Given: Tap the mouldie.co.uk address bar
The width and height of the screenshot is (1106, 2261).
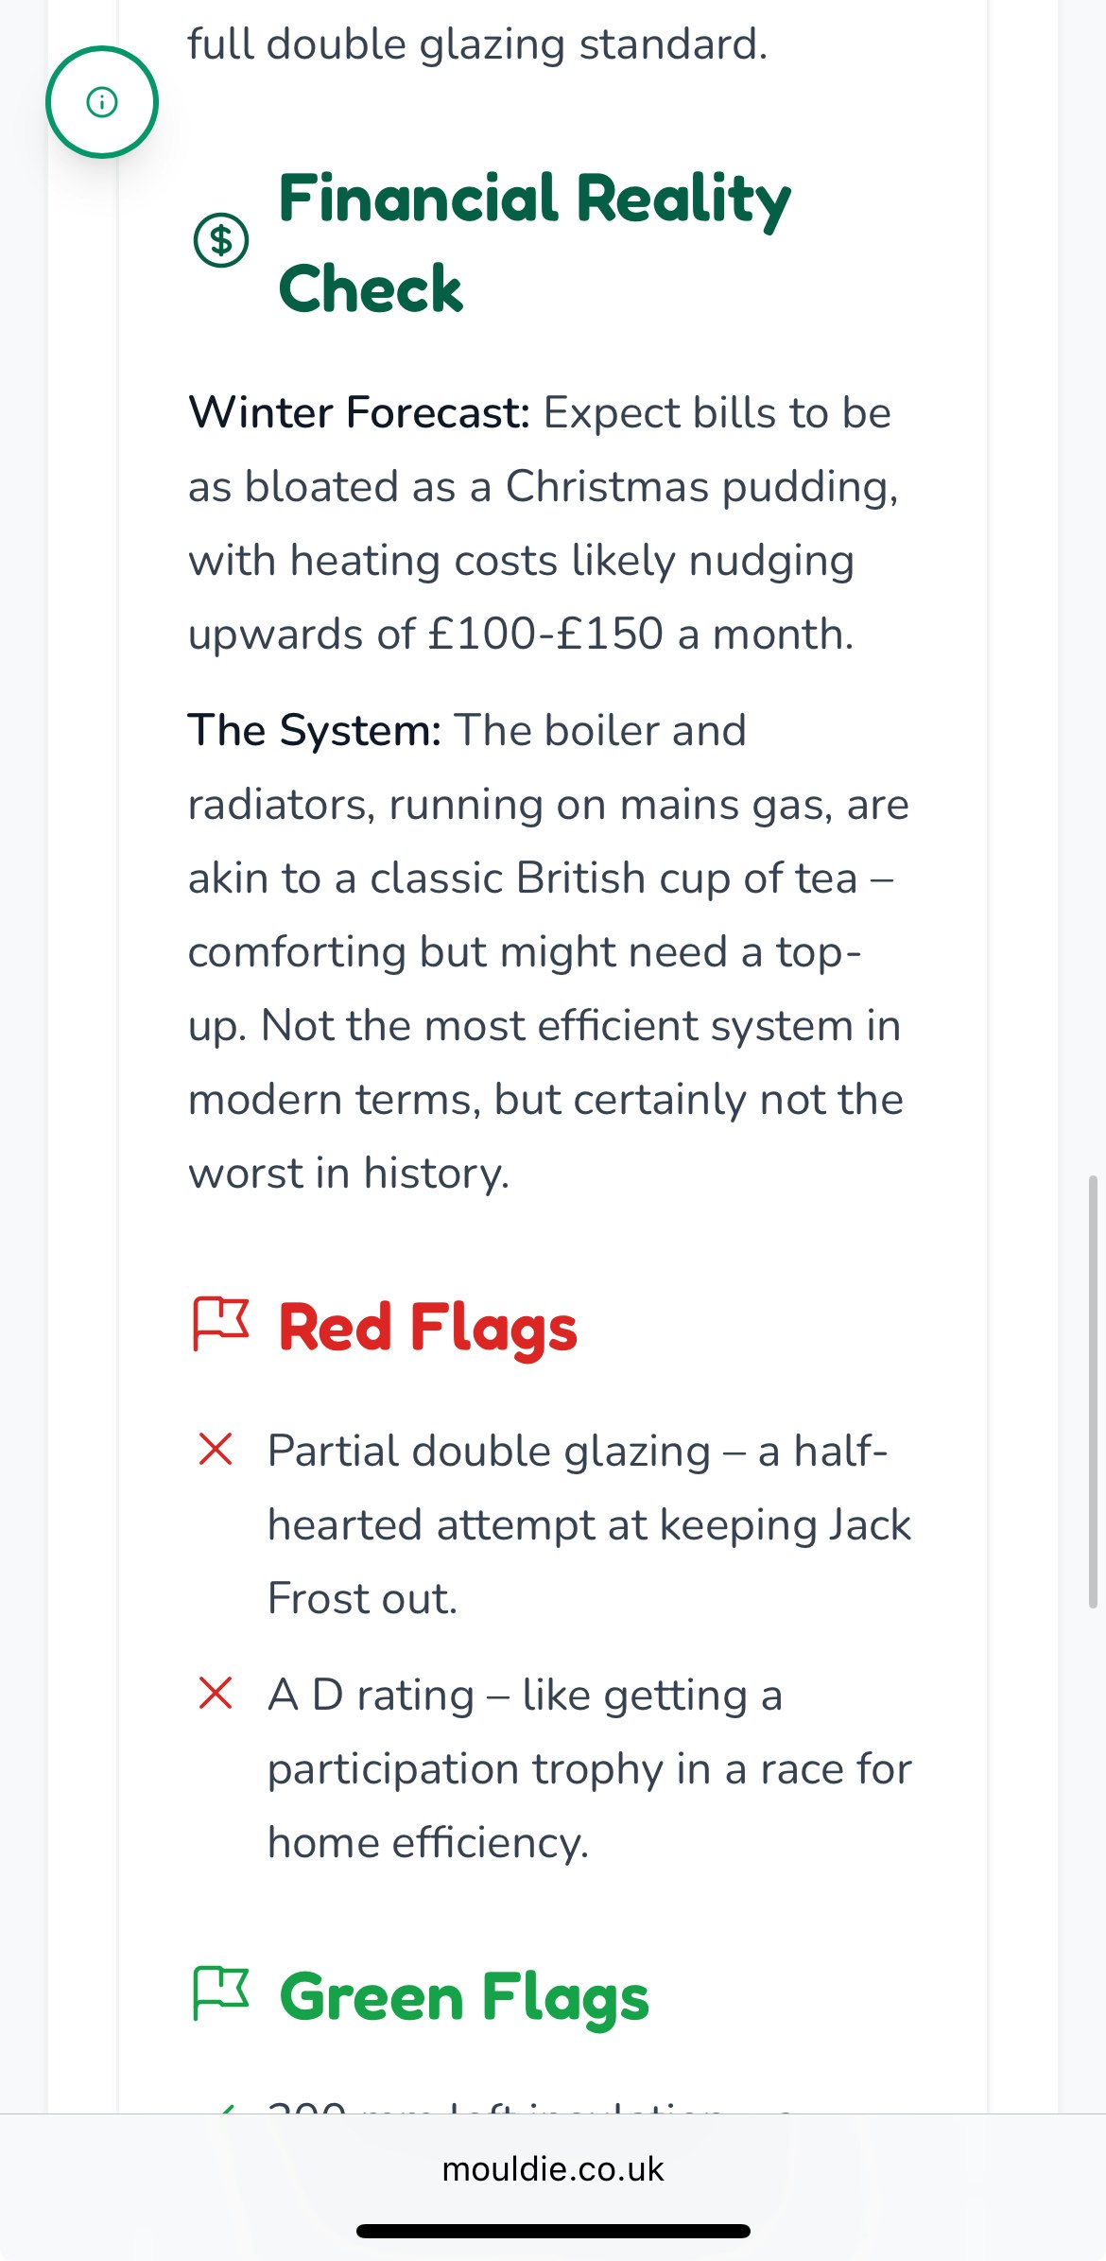Looking at the screenshot, I should 553,2169.
